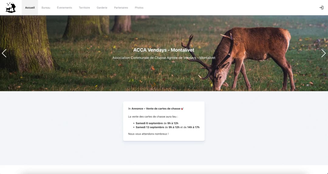Click the 'Association Communale de Chasse Agréée' subtitle
Viewport: 328px width, 174px height.
click(x=164, y=58)
